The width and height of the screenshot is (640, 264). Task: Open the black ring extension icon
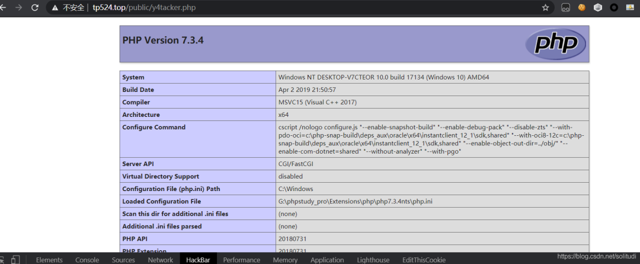pos(614,7)
